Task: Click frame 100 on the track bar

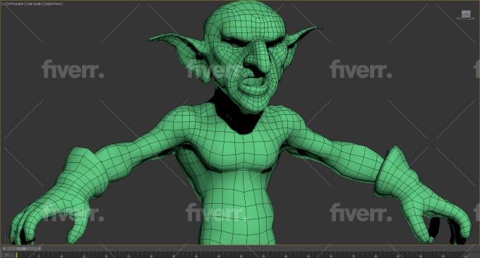Action: (x=466, y=255)
